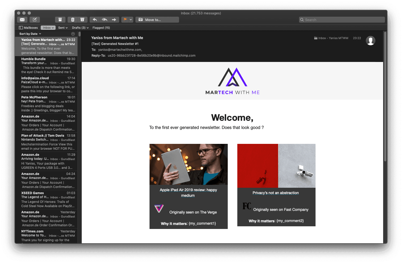The width and height of the screenshot is (402, 263).
Task: Click 'Originally seen on Fast Company' text
Action: click(281, 210)
